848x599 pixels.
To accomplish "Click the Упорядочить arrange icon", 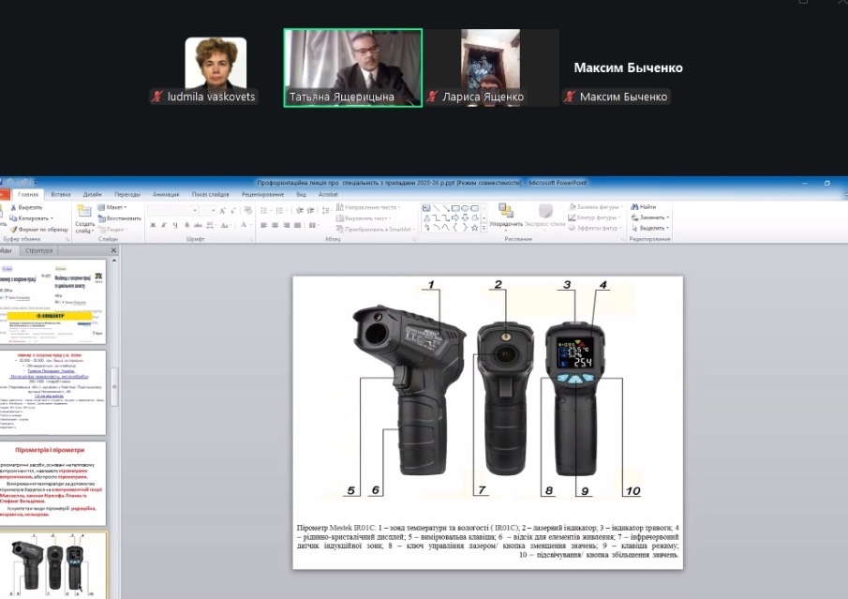I will (x=505, y=212).
